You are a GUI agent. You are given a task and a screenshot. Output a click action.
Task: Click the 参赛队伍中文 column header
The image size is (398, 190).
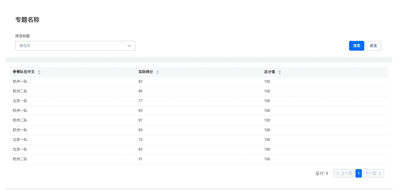click(24, 72)
